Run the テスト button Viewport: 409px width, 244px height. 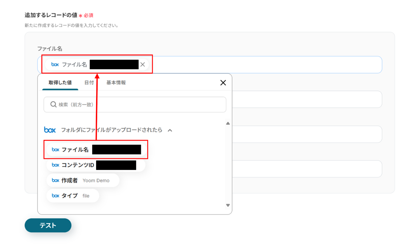point(48,225)
